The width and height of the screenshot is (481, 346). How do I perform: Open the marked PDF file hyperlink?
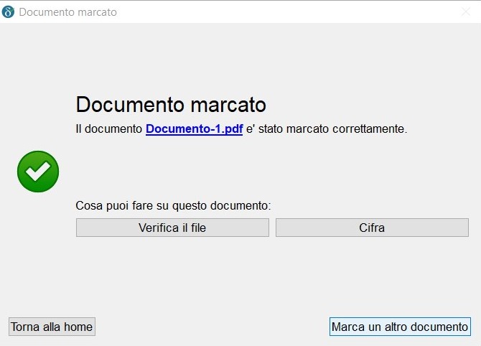coord(194,129)
